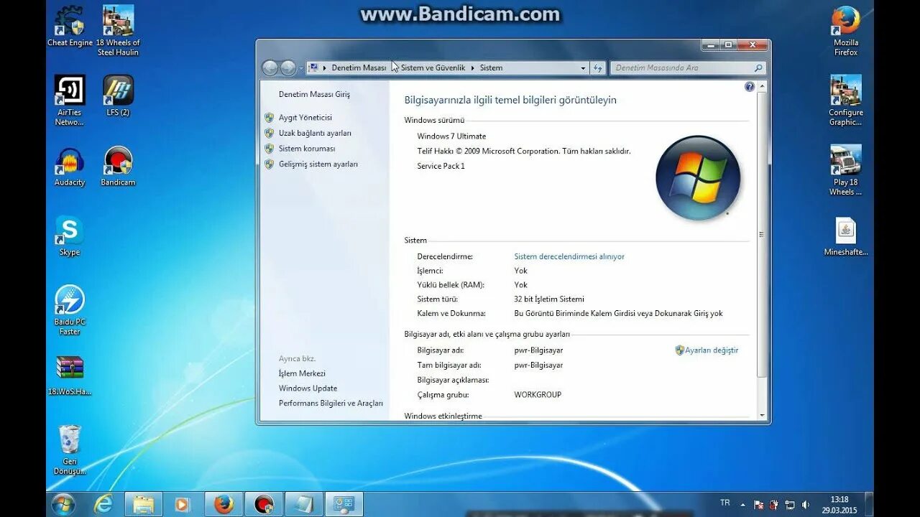Click scrollbar down arrow
The height and width of the screenshot is (517, 920).
pyautogui.click(x=762, y=415)
